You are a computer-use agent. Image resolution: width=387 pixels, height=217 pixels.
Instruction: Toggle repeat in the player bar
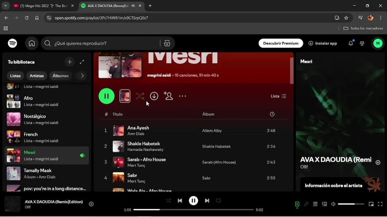click(219, 201)
